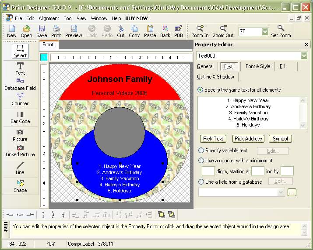Open the Edit menu
Screen dimensions: 313x250
point(30,18)
